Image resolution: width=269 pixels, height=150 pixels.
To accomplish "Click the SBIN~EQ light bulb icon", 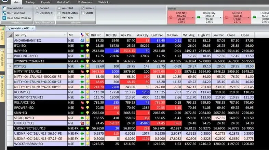I will coord(88,113).
